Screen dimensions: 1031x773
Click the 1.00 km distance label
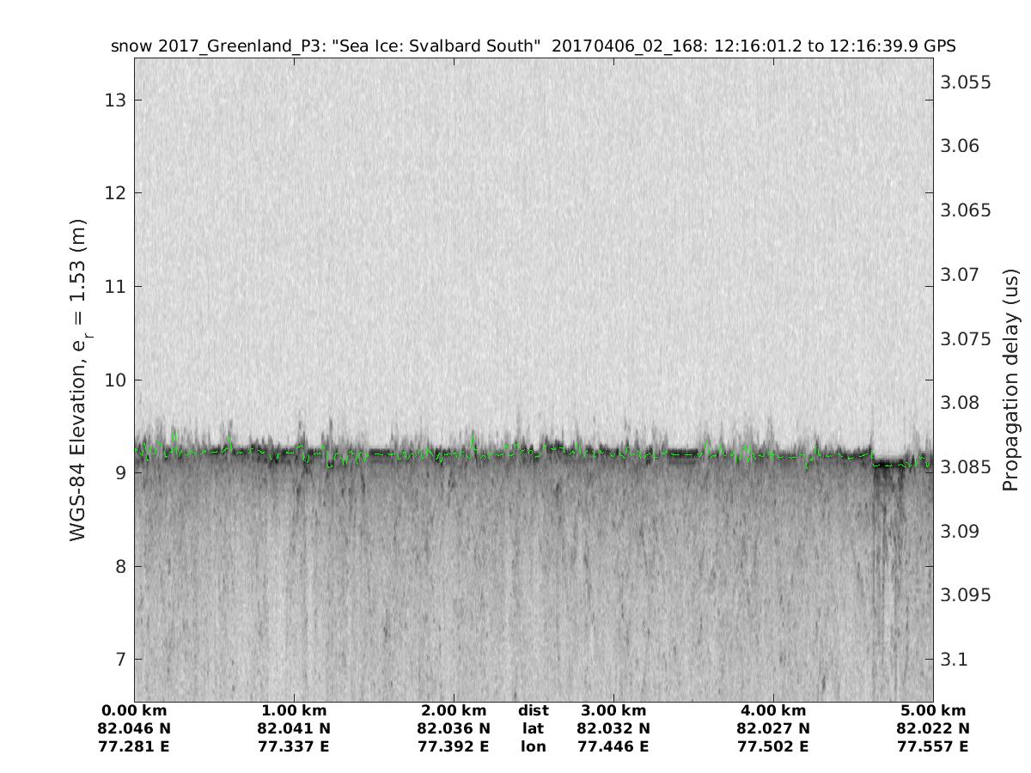pos(294,711)
